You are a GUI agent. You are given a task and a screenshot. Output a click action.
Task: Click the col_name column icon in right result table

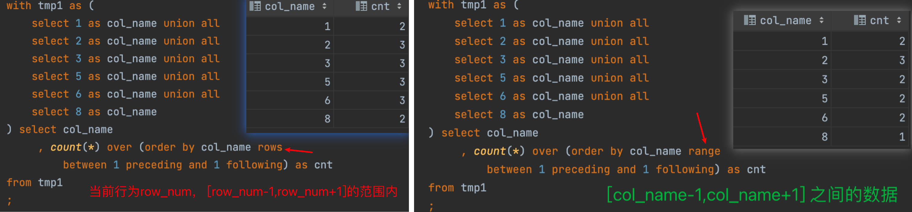click(x=750, y=20)
